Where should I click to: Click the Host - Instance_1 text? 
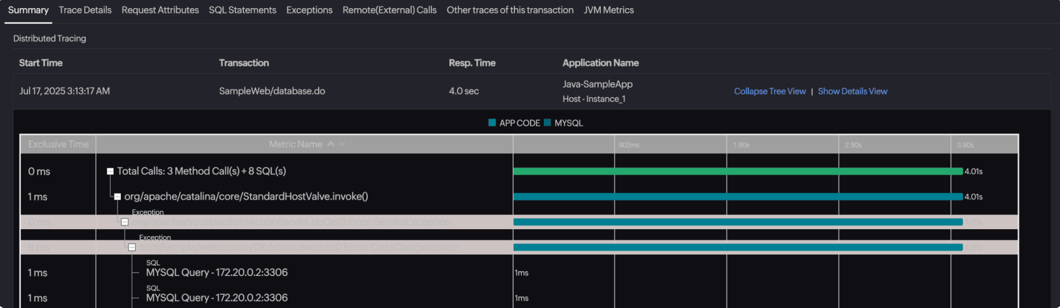[x=594, y=99]
